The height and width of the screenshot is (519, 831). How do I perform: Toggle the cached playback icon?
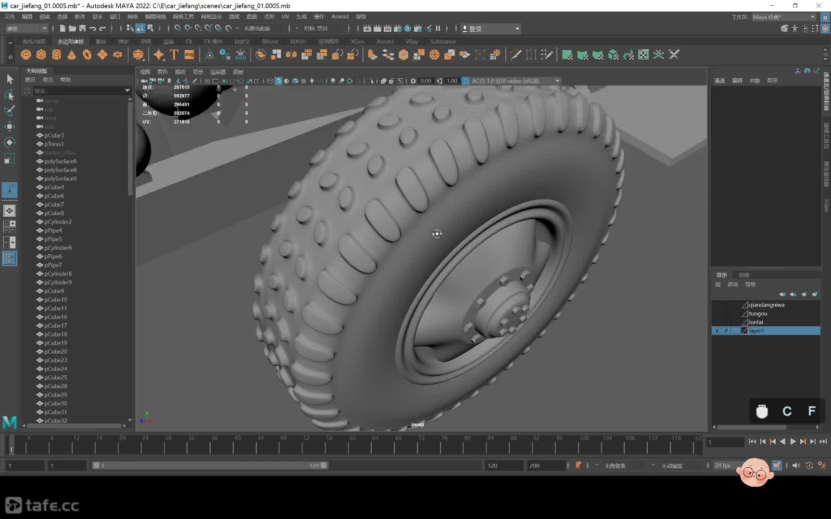777,465
